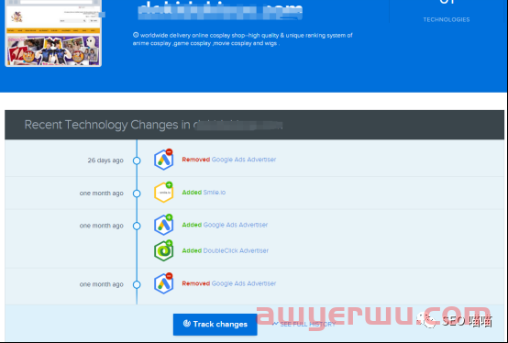Click the timeline marker beside the Smile.io entry
Screen dimensions: 508x343
click(x=137, y=194)
